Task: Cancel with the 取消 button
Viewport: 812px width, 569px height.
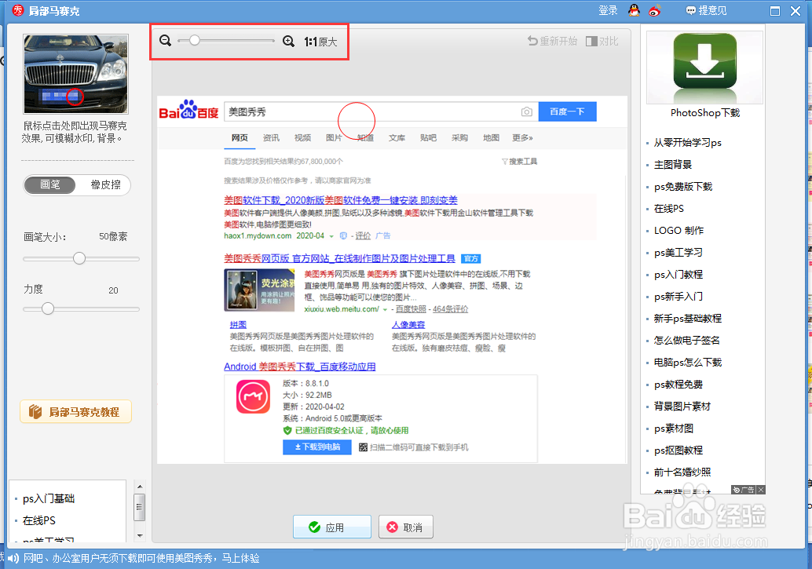Action: click(x=405, y=527)
